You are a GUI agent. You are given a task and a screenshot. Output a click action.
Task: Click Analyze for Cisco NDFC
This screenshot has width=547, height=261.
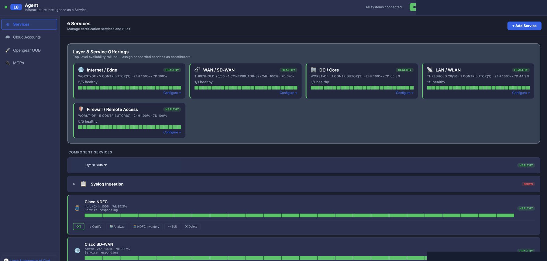pos(117,227)
